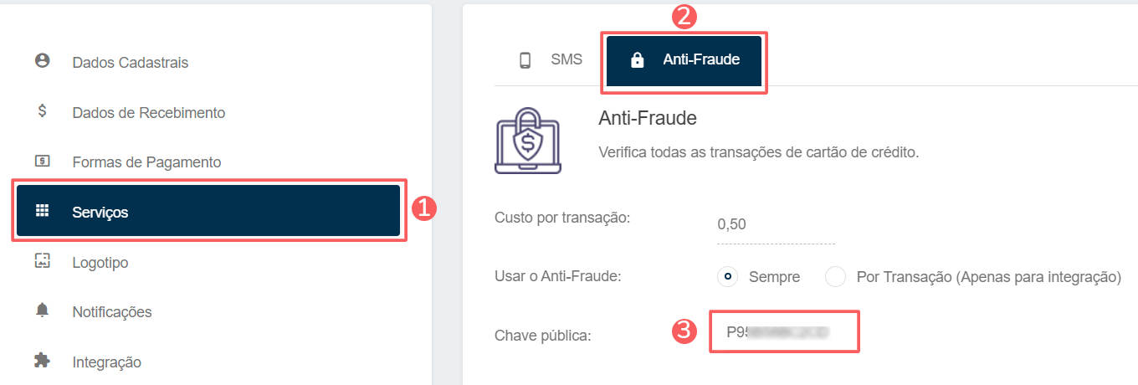
Task: Open the Anti-Fraude tab
Action: [x=684, y=60]
